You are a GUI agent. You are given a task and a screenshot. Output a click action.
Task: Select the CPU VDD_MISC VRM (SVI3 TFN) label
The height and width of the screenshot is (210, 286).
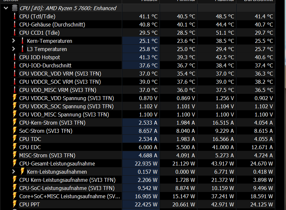[x=58, y=90]
